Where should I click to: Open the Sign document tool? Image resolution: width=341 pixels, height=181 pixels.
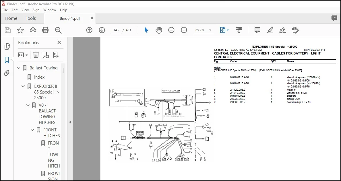pyautogui.click(x=282, y=30)
